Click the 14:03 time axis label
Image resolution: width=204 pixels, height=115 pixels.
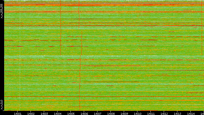44,114
